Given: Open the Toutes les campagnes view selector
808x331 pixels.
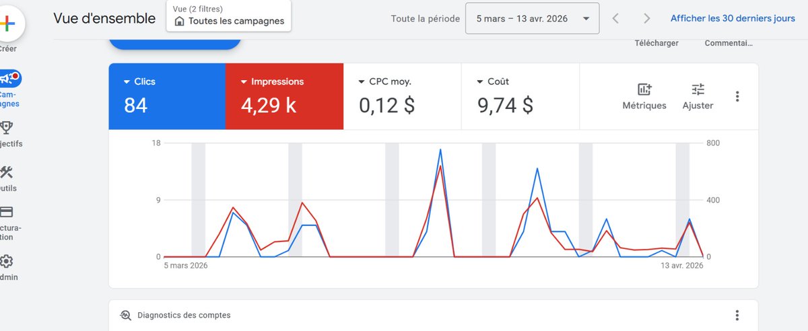Looking at the screenshot, I should [229, 15].
